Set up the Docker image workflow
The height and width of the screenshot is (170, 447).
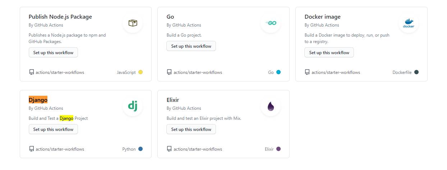[x=329, y=52]
